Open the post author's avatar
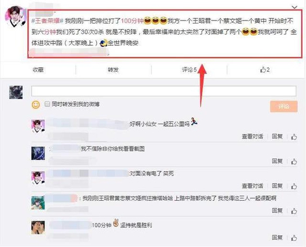 click(15, 17)
